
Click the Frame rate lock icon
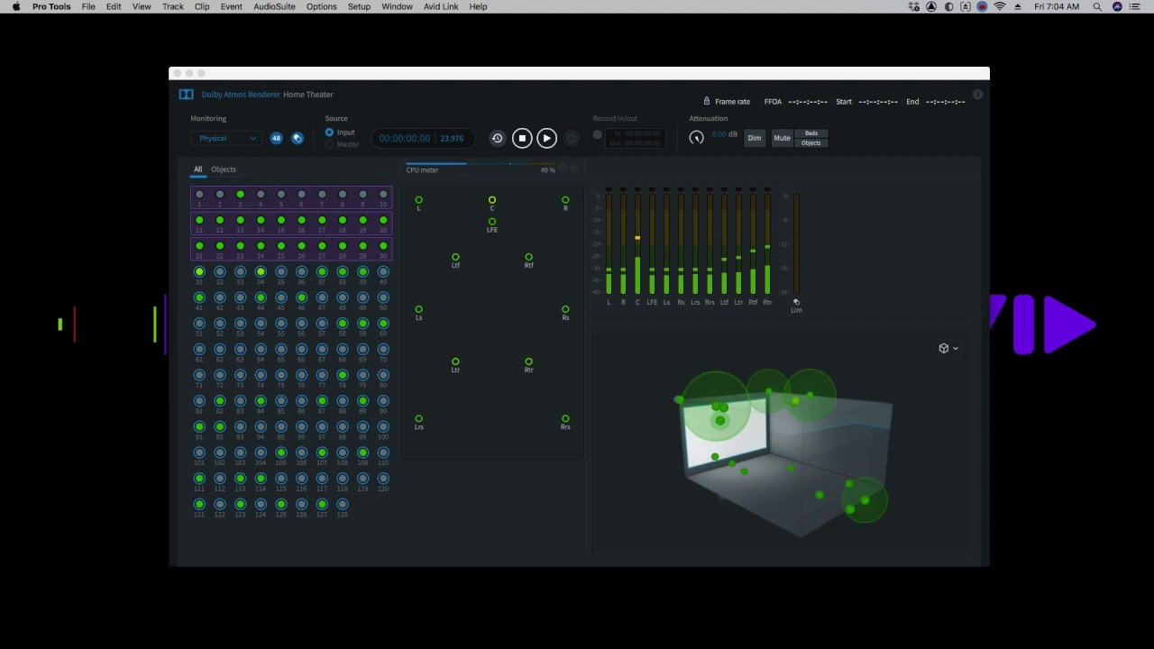click(707, 101)
